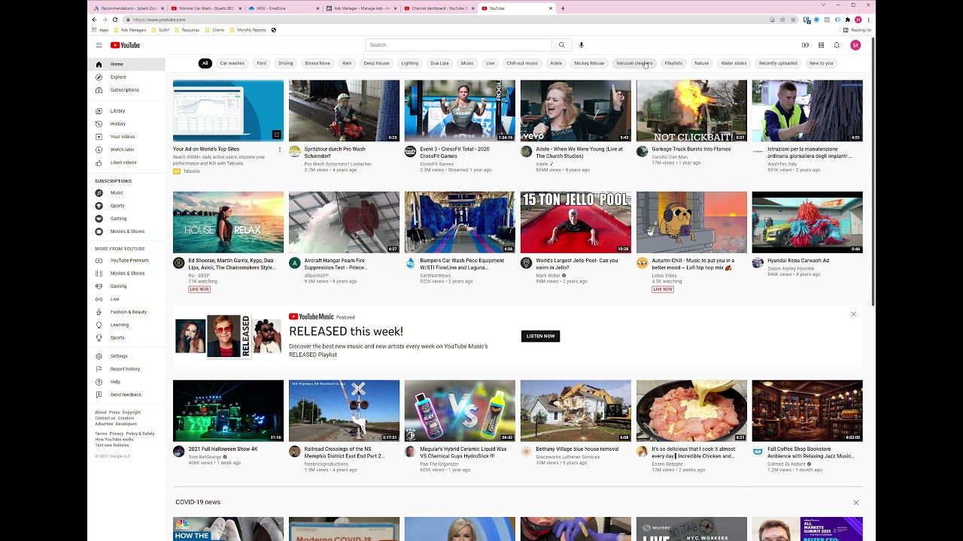Open YouTube Premium link in sidebar

pyautogui.click(x=126, y=260)
